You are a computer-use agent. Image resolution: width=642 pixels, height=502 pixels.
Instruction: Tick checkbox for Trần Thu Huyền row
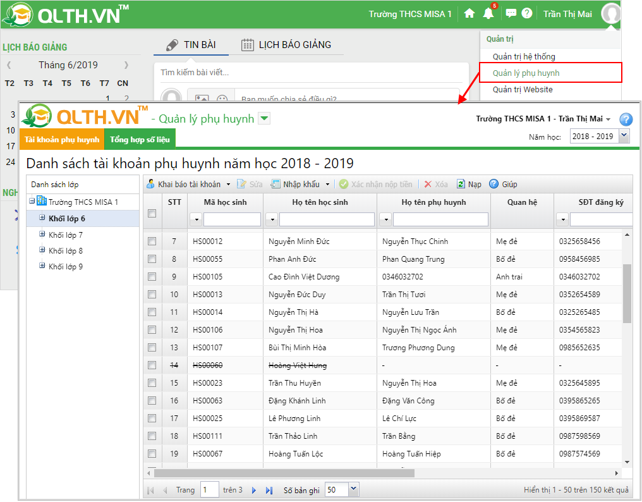click(152, 383)
